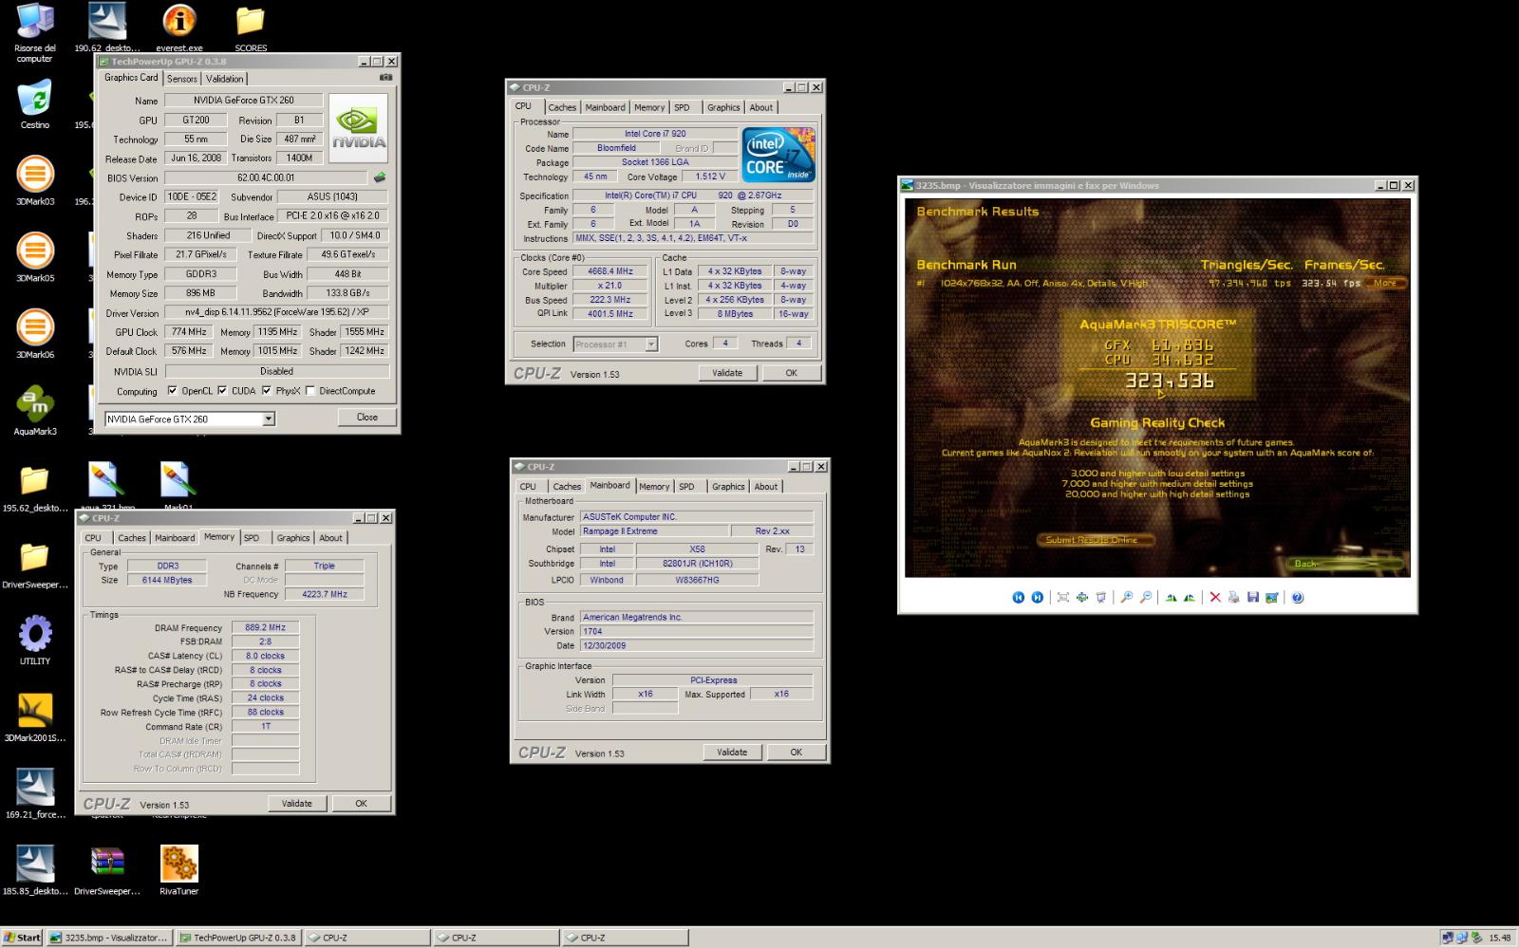
Task: Open Risorse del computer icon
Action: click(35, 33)
